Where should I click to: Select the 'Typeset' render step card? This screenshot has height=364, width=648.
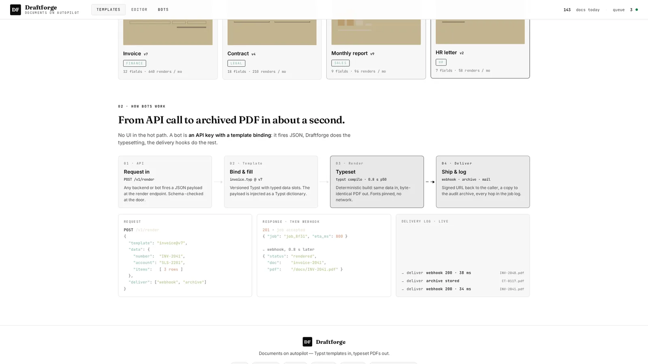click(x=377, y=182)
